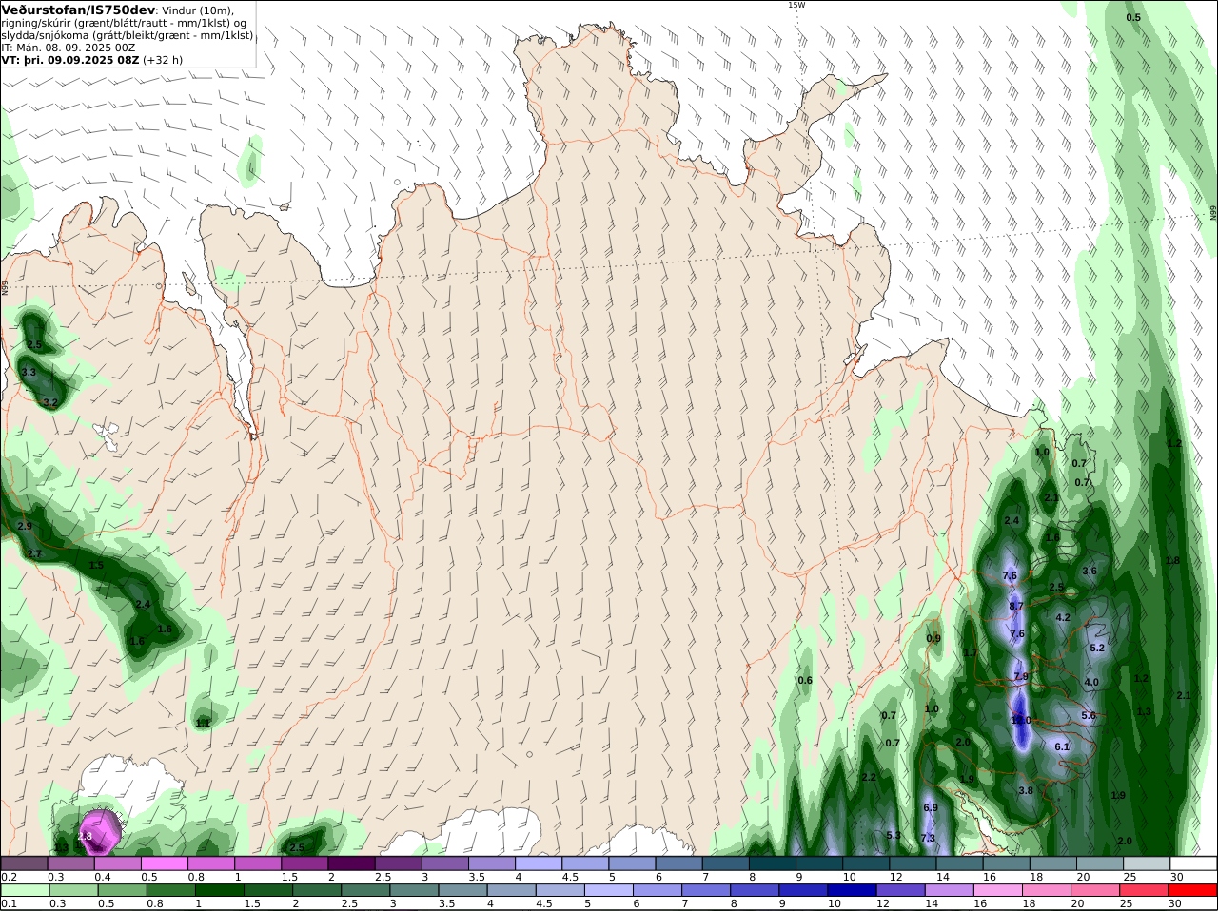Select the red 30 swatch ending the rain legend

[x=1193, y=891]
